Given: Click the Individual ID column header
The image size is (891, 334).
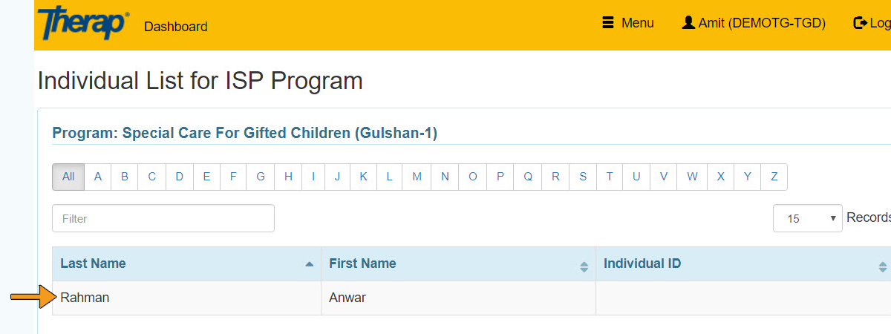Looking at the screenshot, I should [x=642, y=263].
